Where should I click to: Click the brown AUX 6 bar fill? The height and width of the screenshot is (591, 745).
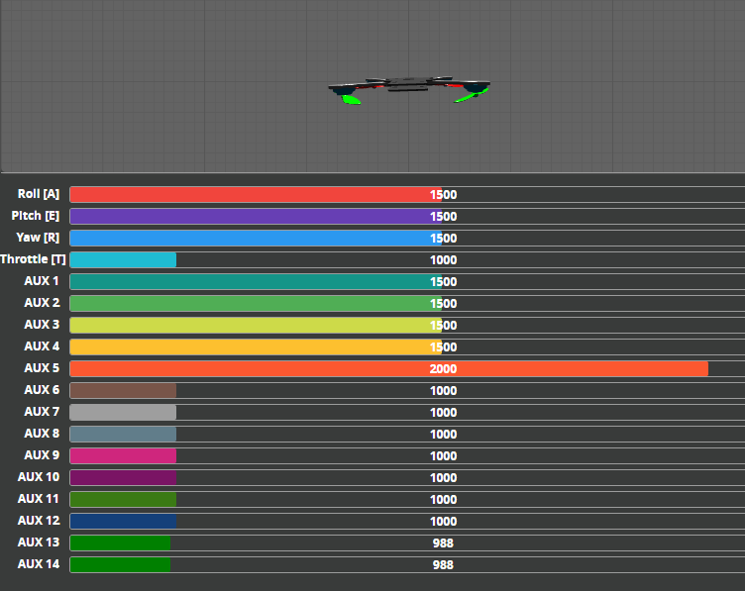(123, 391)
